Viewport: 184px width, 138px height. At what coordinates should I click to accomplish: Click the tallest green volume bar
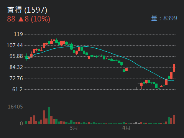coord(49,115)
